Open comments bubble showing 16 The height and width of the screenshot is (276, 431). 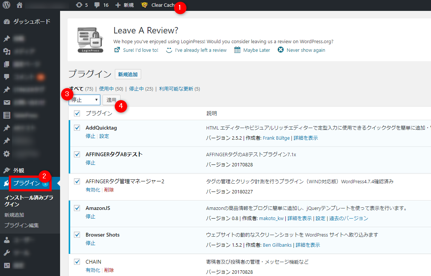click(x=101, y=5)
